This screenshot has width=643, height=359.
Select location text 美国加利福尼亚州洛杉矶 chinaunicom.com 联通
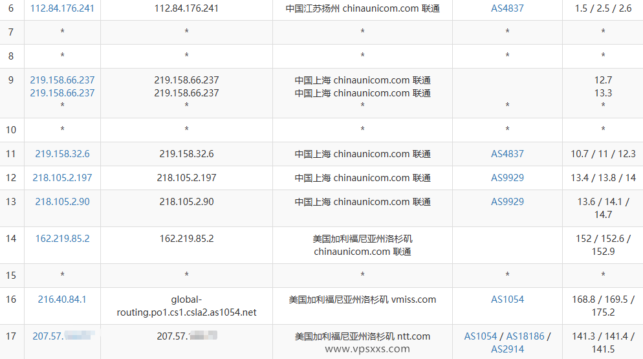[x=362, y=245]
